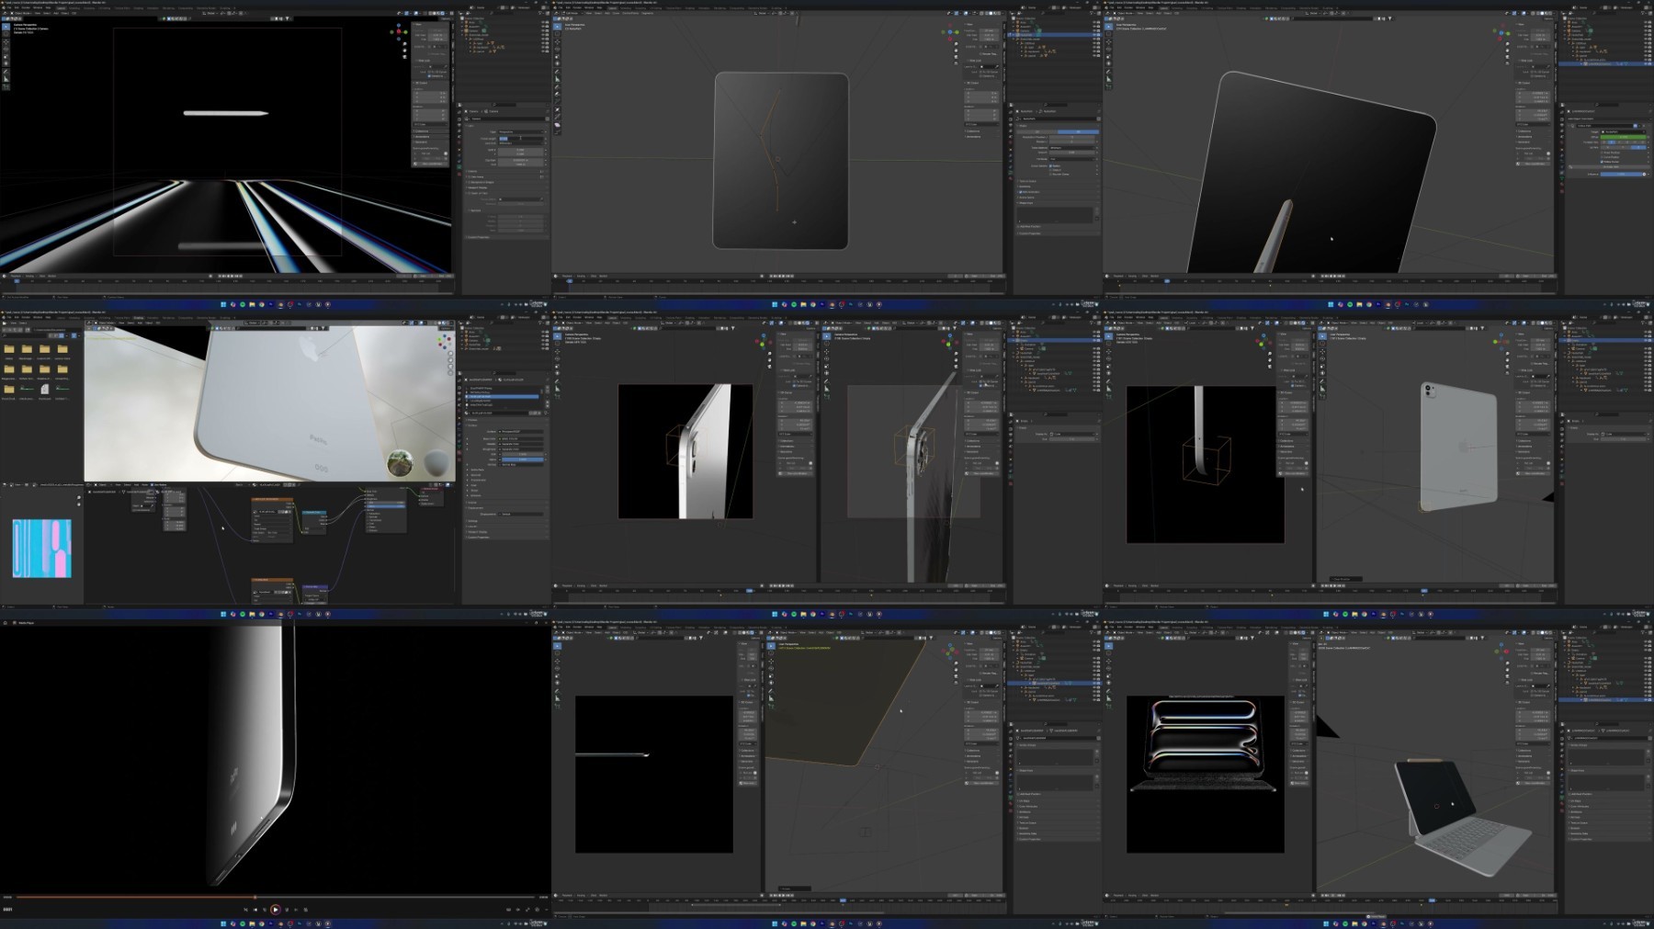Remove the Follow Path constraint with its X button
The image size is (1654, 929).
(x=1644, y=126)
